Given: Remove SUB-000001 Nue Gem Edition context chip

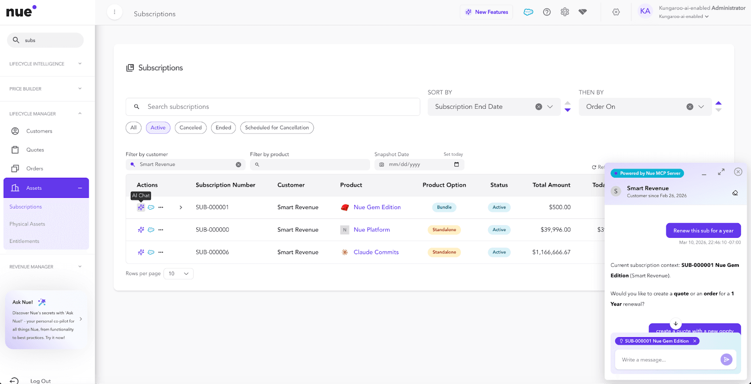Looking at the screenshot, I should pos(695,341).
